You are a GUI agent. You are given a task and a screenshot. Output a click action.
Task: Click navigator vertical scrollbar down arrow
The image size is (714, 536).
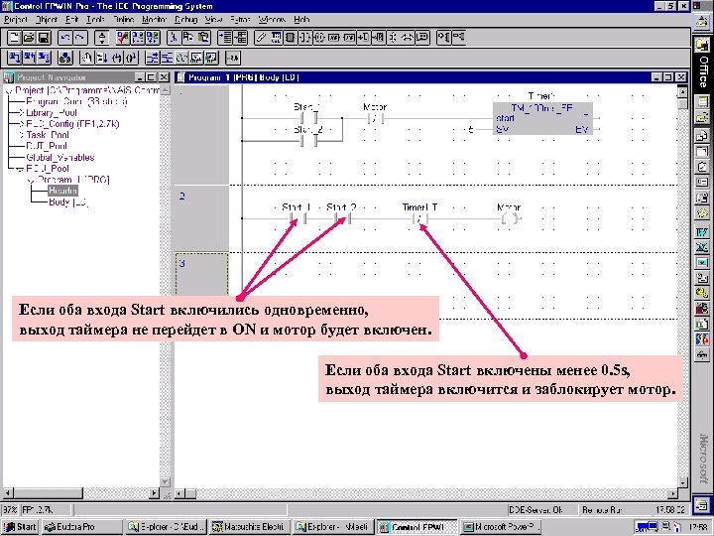point(165,482)
